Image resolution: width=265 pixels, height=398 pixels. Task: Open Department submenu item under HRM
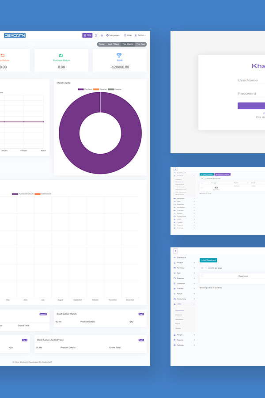pyautogui.click(x=179, y=311)
